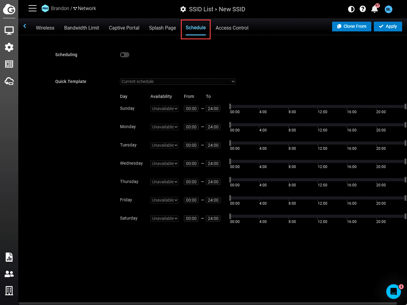407x305 pixels.
Task: Go back using the left chevron
Action: (x=25, y=26)
